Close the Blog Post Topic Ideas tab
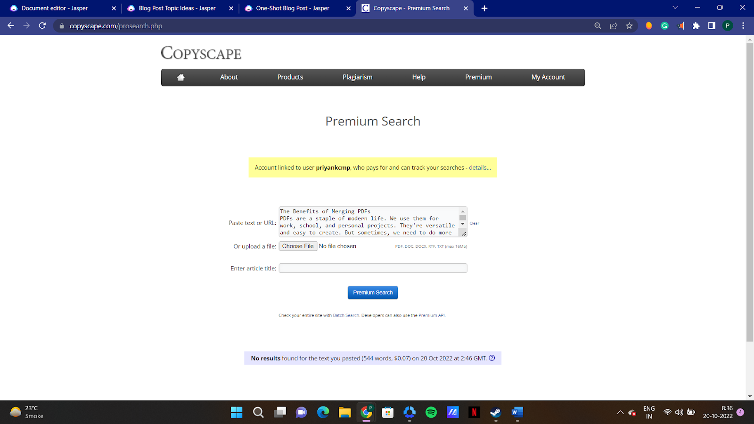This screenshot has width=754, height=424. click(x=231, y=8)
